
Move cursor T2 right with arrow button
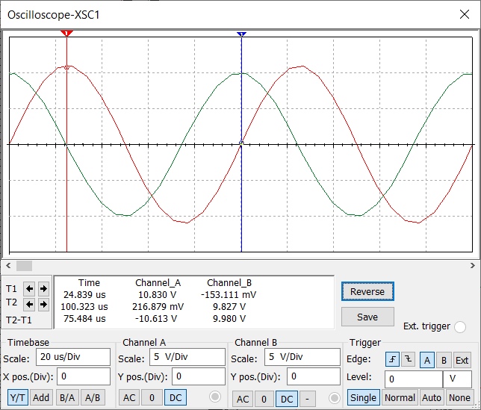[x=43, y=304]
